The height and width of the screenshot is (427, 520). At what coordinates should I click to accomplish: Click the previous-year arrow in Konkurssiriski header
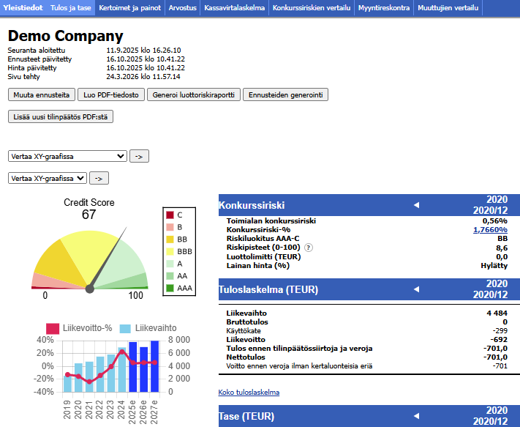pos(417,205)
